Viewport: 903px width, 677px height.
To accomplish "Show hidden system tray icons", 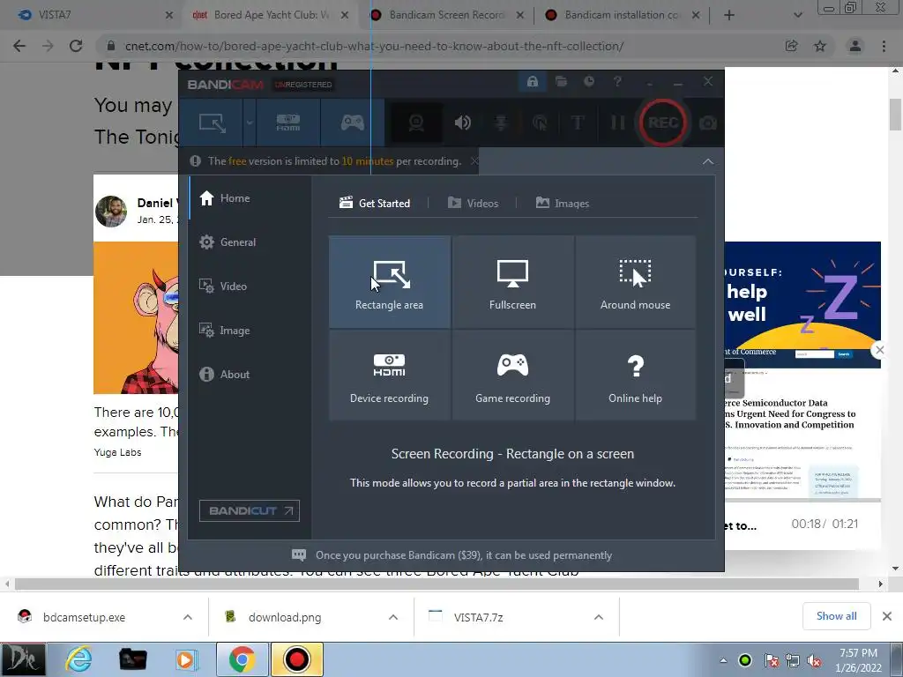I will [x=723, y=660].
